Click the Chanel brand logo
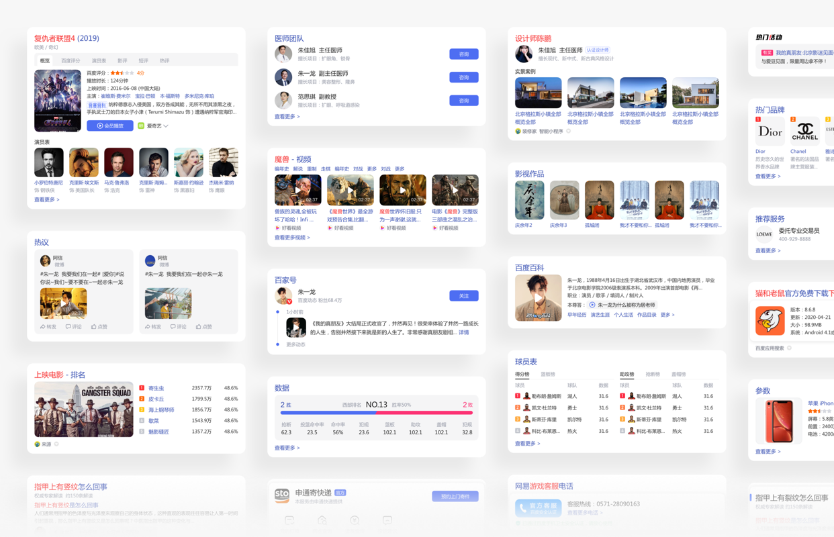The image size is (834, 537). click(804, 132)
